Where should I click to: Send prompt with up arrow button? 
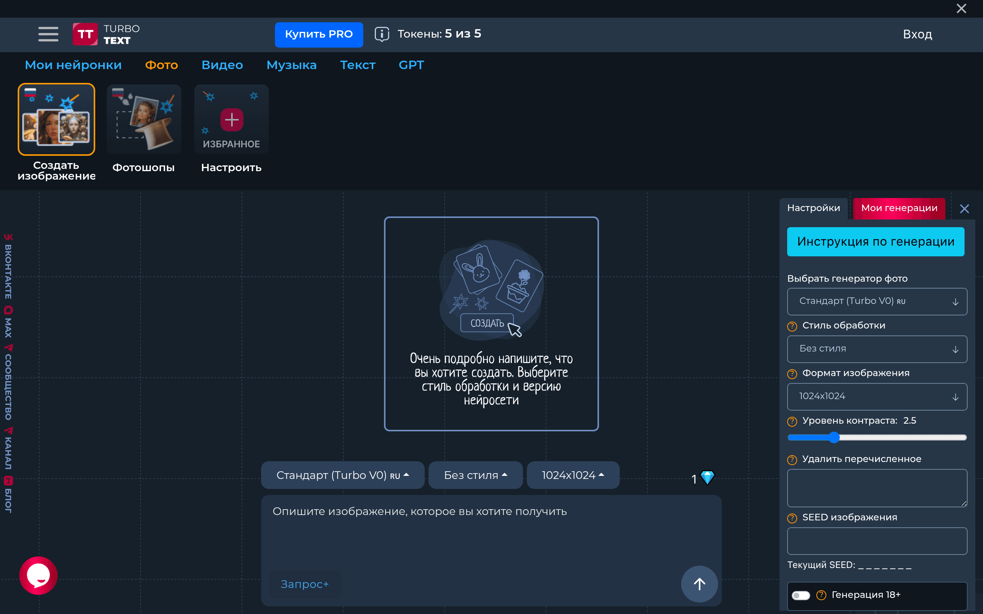click(x=699, y=584)
